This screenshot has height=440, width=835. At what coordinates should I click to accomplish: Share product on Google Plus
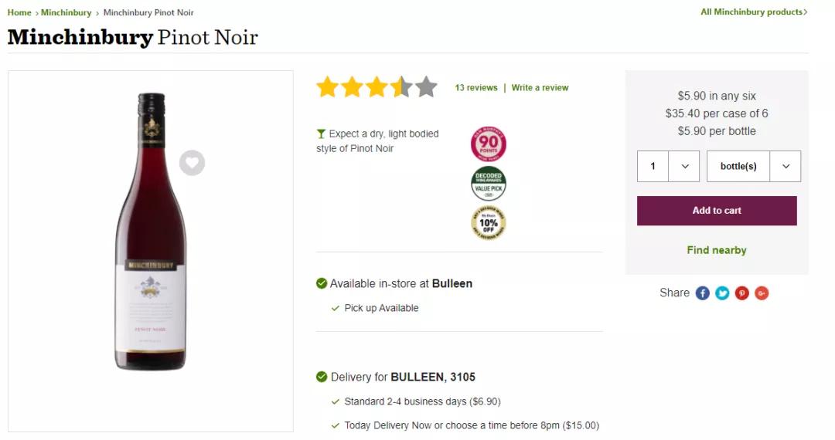point(762,293)
